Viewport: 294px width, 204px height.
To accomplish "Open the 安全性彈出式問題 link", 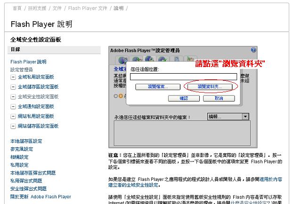I will [28, 188].
